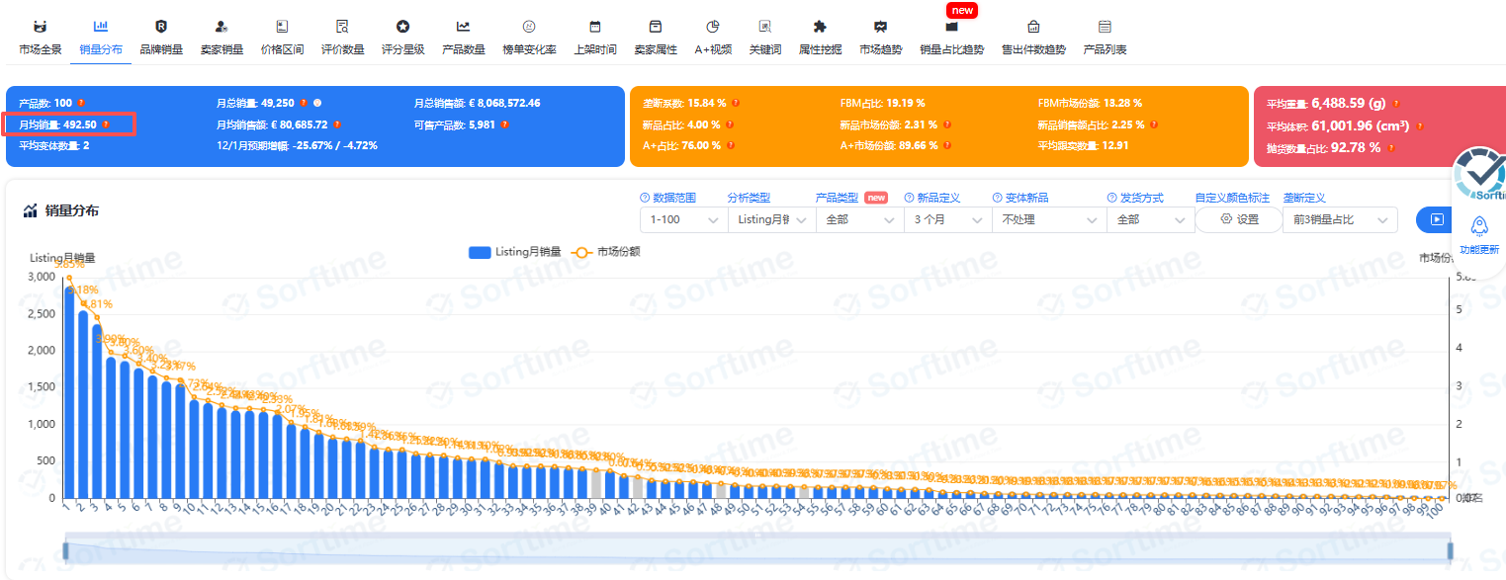Select the 上架时间 calendar icon
The width and height of the screenshot is (1506, 580).
(x=594, y=27)
